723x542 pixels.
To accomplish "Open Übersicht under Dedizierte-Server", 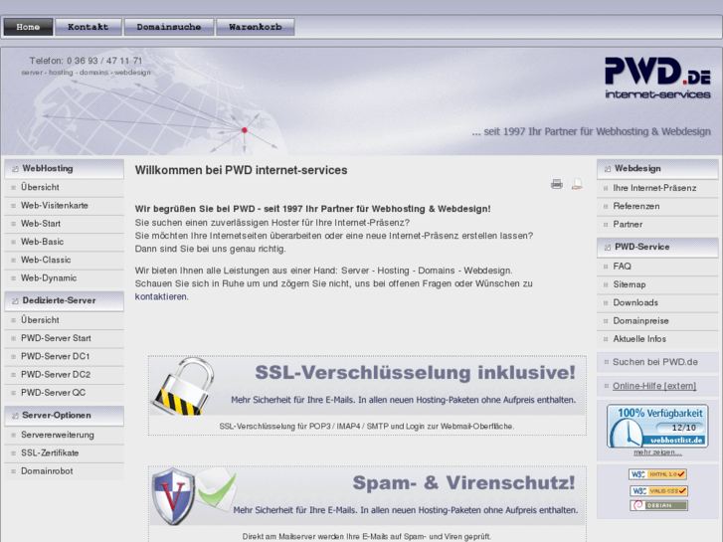I will point(64,320).
